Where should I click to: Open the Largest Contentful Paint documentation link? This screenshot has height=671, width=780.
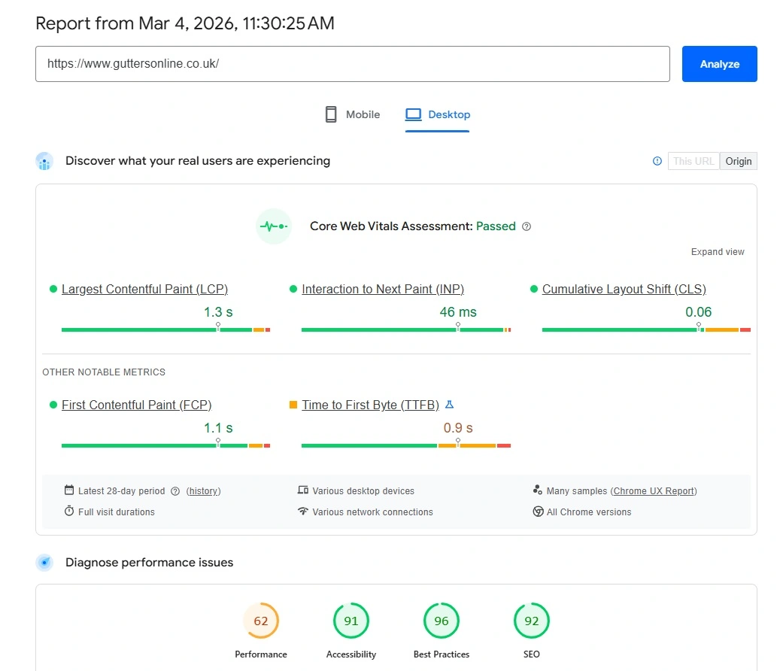pos(144,289)
